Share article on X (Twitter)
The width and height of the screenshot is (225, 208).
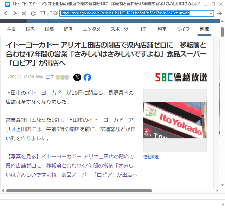point(77,77)
